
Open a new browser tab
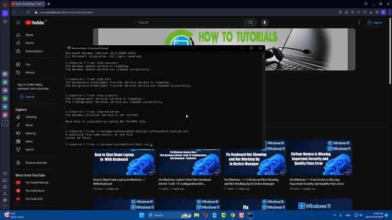point(48,4)
